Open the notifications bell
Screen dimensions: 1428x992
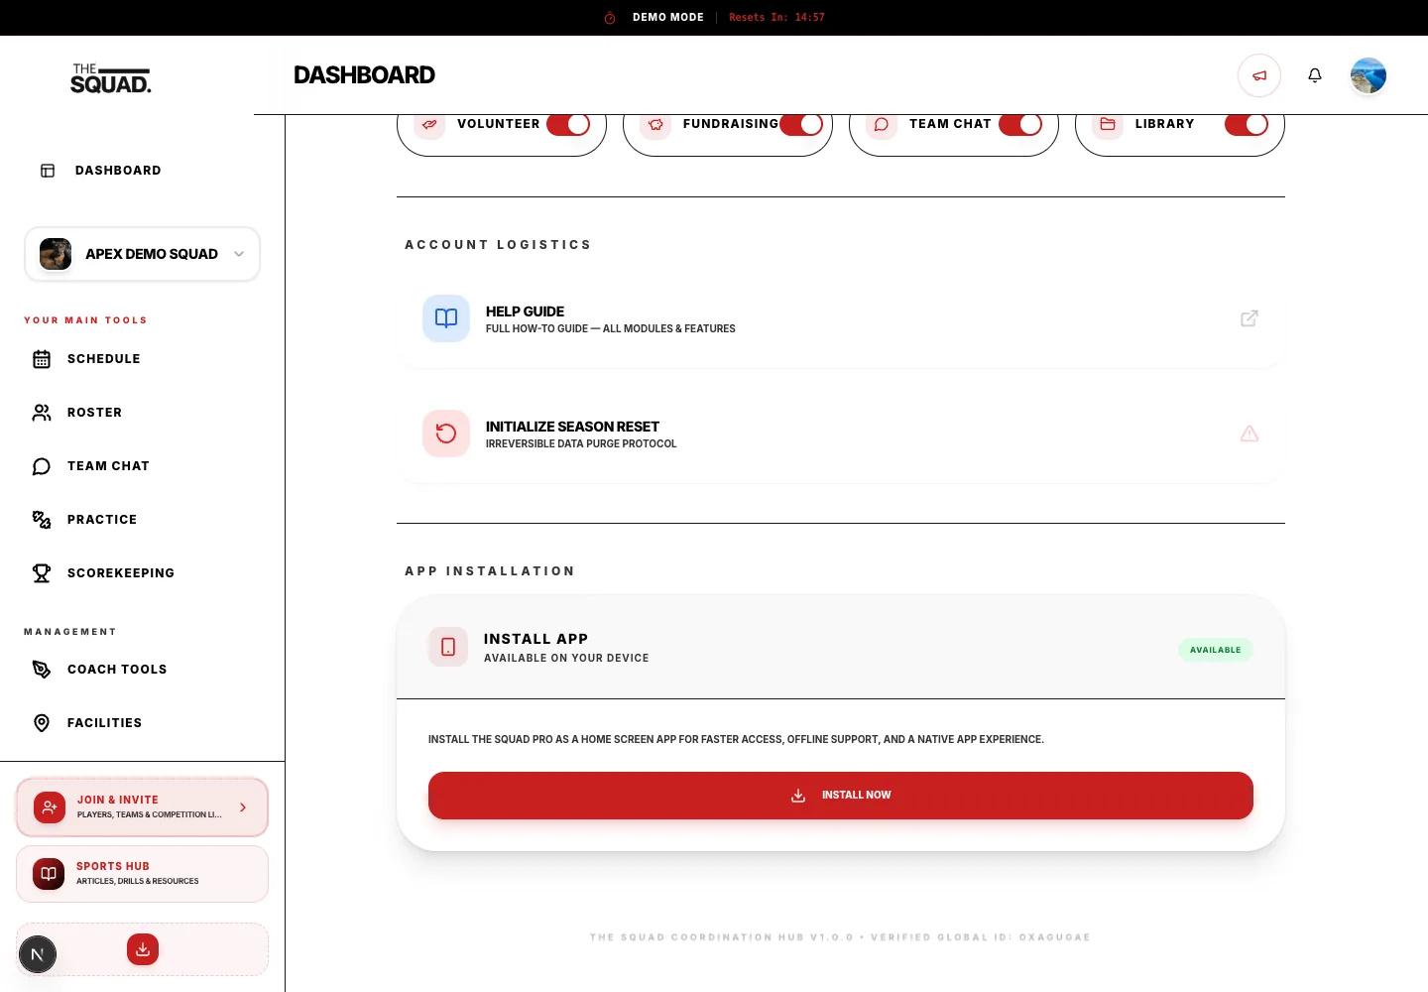(x=1315, y=75)
